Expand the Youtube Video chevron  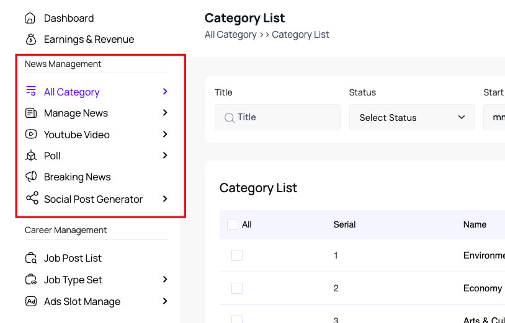(x=165, y=134)
